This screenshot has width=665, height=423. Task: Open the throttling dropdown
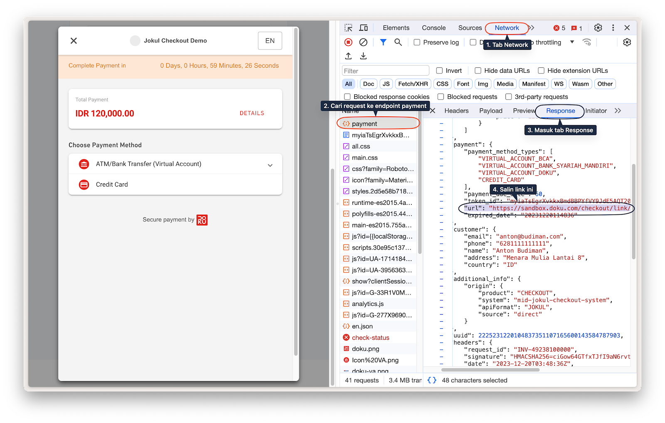point(572,42)
